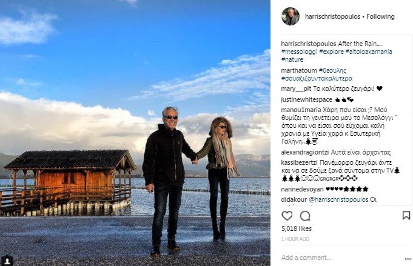View the 5,018 likes list

pyautogui.click(x=297, y=228)
